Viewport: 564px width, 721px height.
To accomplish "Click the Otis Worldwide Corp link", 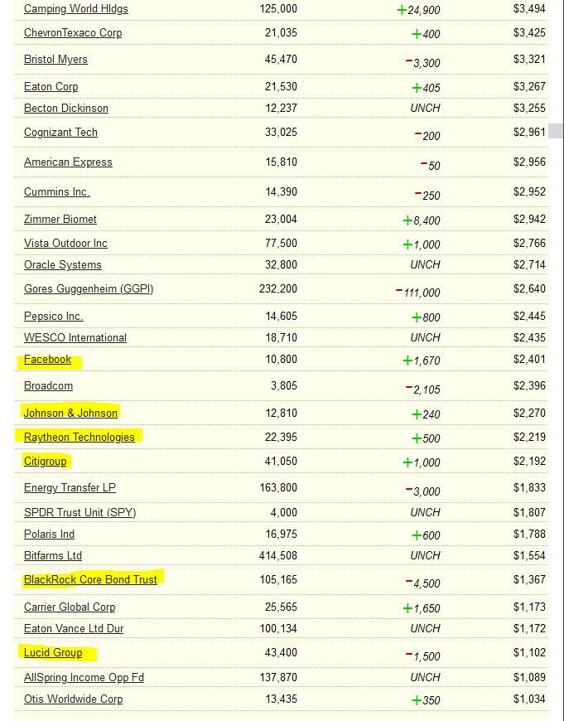I will pos(73,699).
